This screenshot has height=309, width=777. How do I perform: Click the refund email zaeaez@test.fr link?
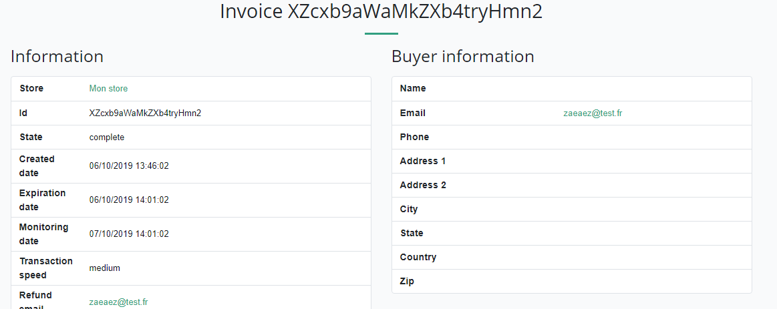118,302
